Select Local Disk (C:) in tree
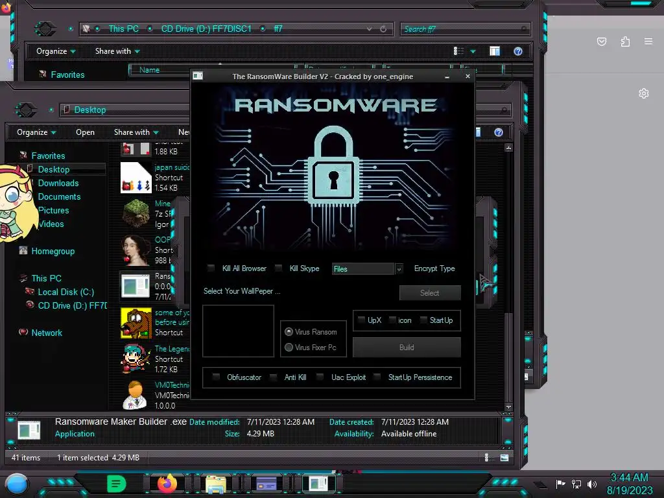The width and height of the screenshot is (664, 498). [x=66, y=292]
